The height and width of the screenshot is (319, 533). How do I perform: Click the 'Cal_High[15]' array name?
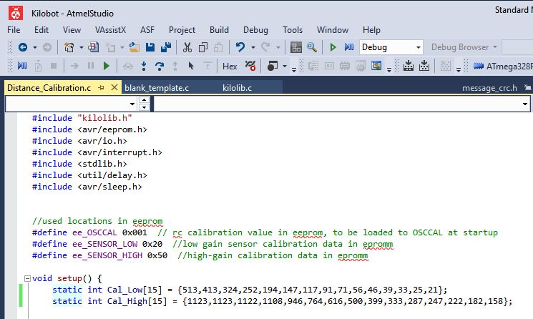(x=137, y=301)
